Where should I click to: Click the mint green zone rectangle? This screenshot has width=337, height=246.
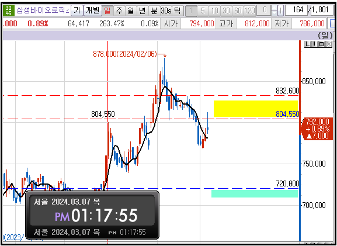click(x=255, y=193)
